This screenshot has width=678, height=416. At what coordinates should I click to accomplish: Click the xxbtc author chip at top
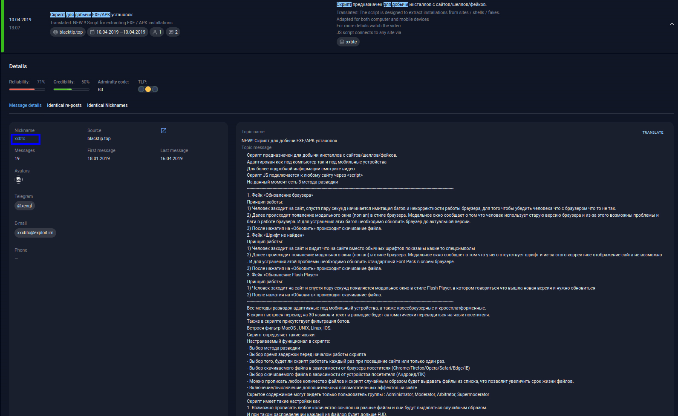pyautogui.click(x=348, y=42)
